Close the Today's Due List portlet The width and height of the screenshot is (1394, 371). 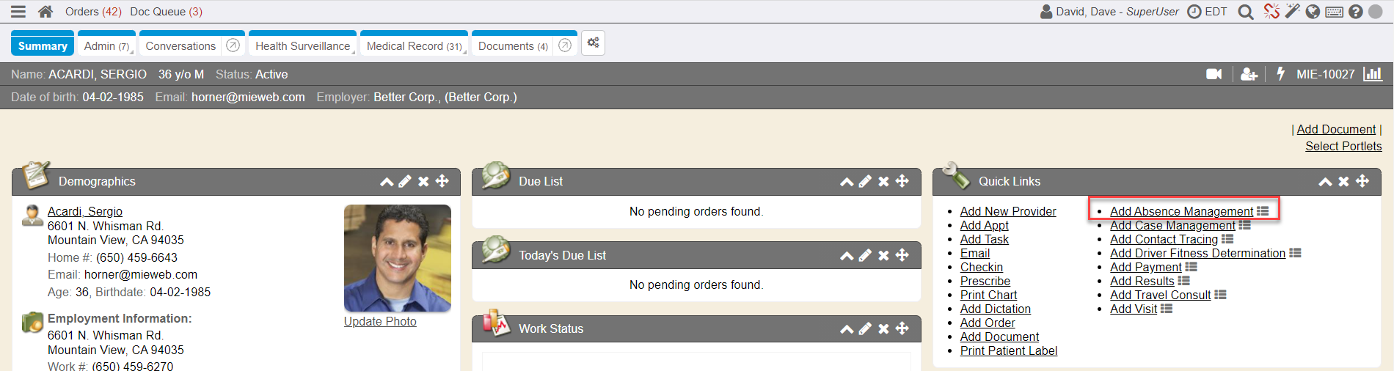[x=883, y=255]
